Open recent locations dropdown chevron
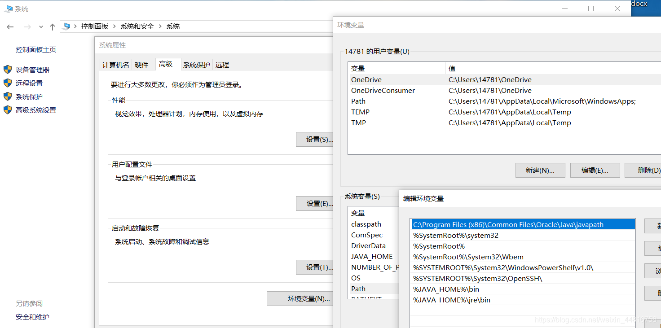This screenshot has height=328, width=661. click(41, 27)
